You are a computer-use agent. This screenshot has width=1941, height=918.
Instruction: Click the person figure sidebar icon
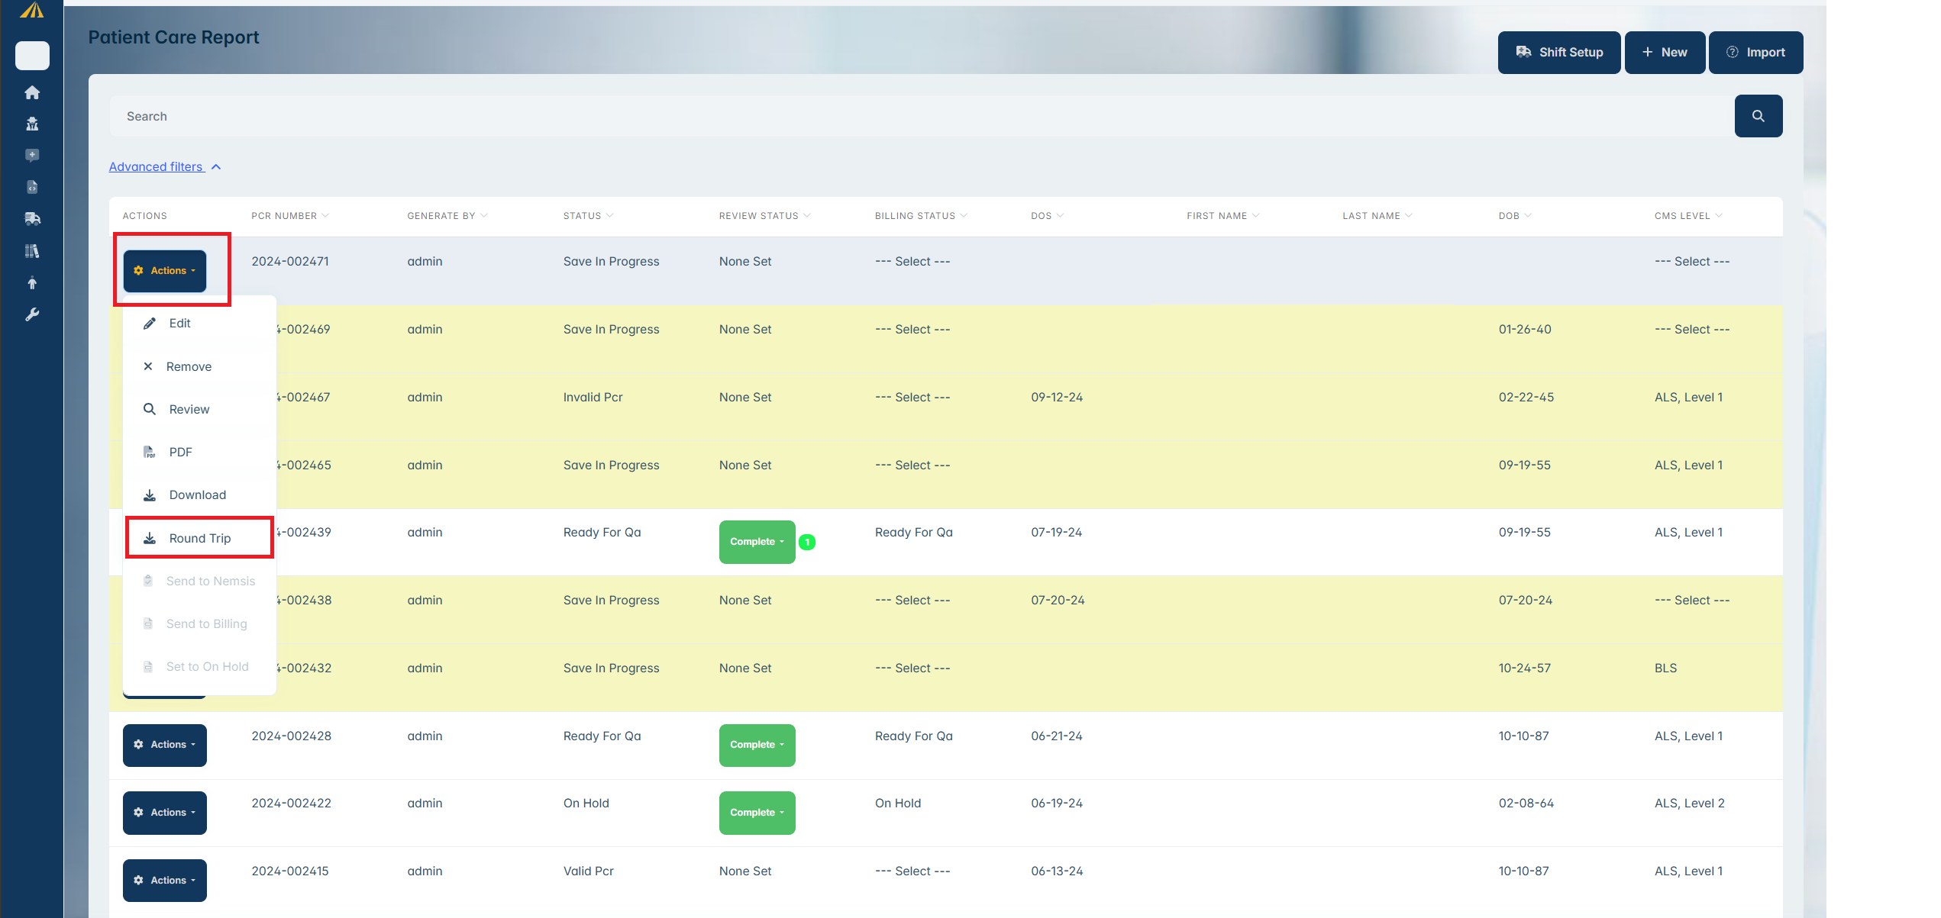pyautogui.click(x=32, y=283)
